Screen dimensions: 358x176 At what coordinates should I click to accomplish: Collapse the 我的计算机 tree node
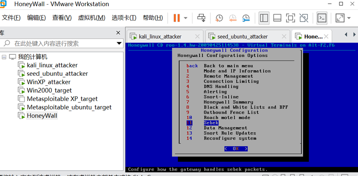(x=4, y=57)
